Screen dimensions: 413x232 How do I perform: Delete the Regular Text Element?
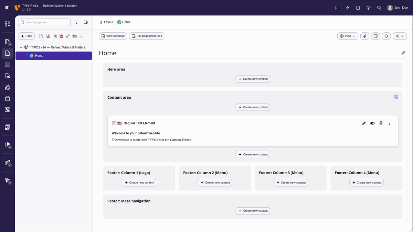(x=381, y=123)
